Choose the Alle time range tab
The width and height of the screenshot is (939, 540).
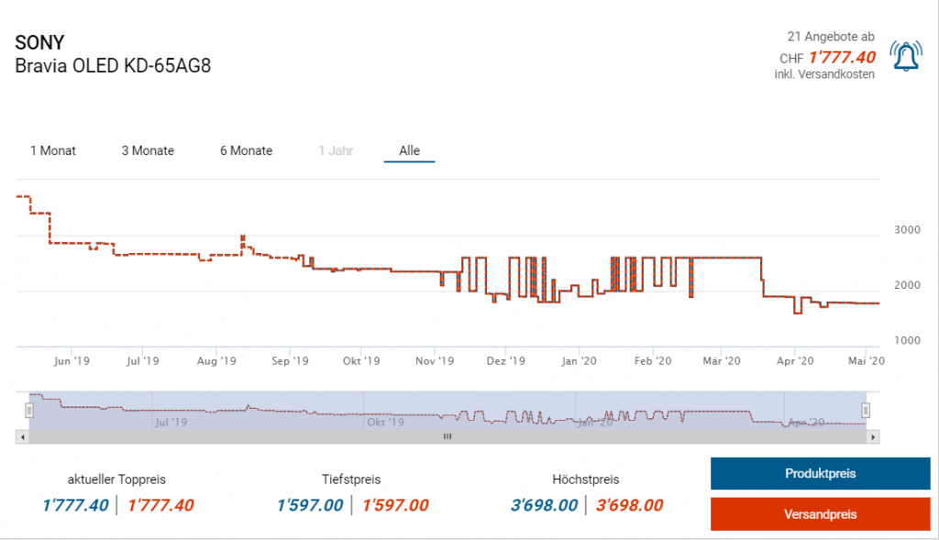(409, 150)
